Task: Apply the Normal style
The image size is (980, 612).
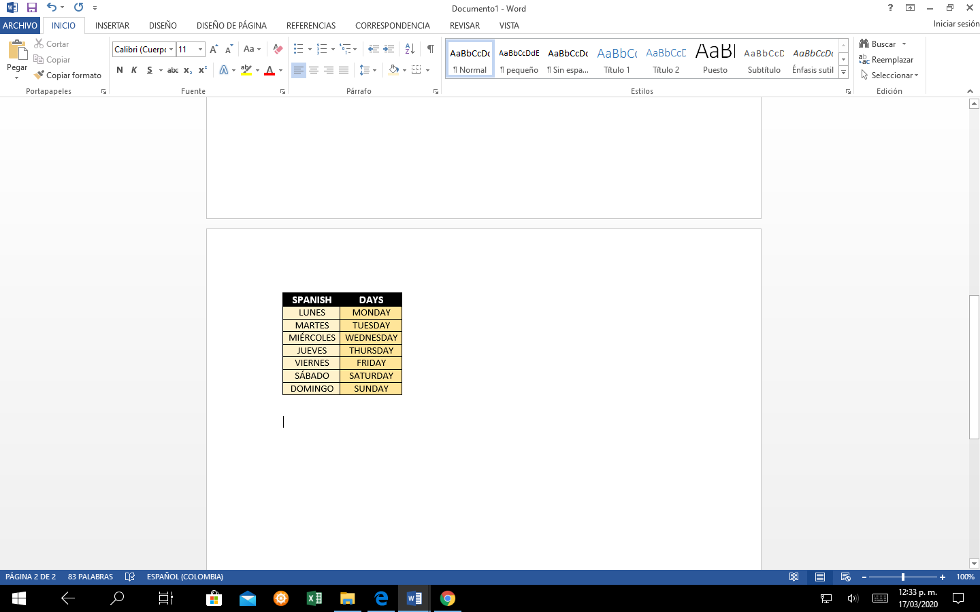Action: pyautogui.click(x=470, y=58)
